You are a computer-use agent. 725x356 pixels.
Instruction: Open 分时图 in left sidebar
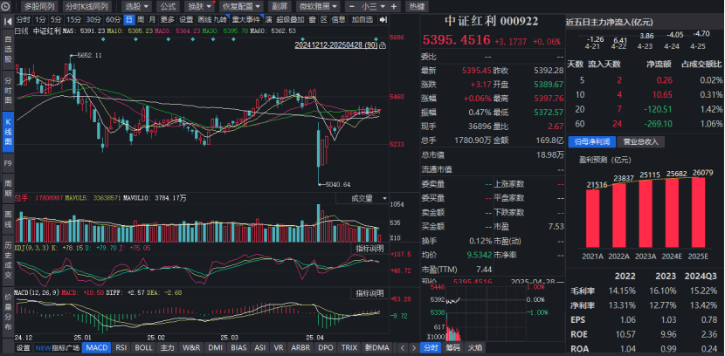coord(8,91)
